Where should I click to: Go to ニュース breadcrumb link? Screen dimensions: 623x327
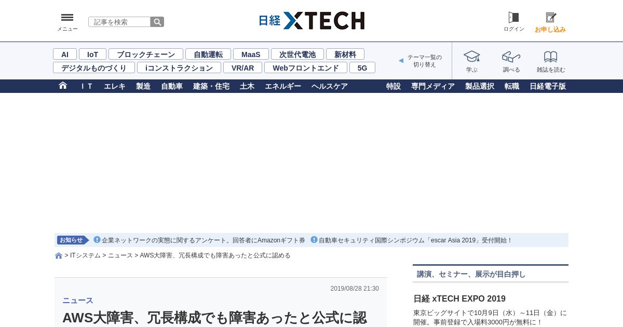click(x=120, y=255)
